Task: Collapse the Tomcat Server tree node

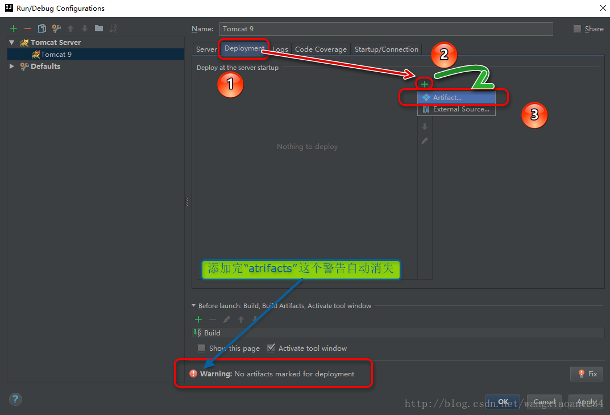Action: tap(12, 43)
